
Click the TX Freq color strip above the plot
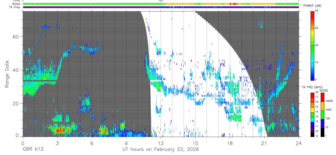(161, 7)
